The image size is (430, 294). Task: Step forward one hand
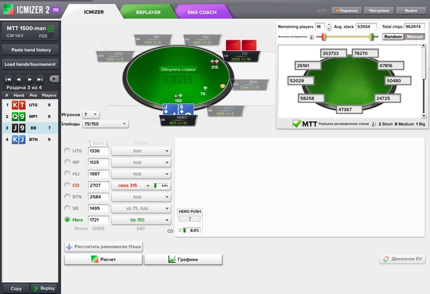29,79
